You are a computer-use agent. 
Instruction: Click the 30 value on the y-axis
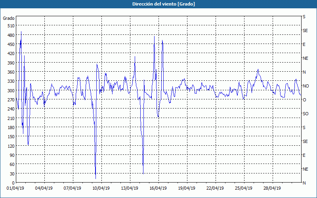(x=12, y=174)
